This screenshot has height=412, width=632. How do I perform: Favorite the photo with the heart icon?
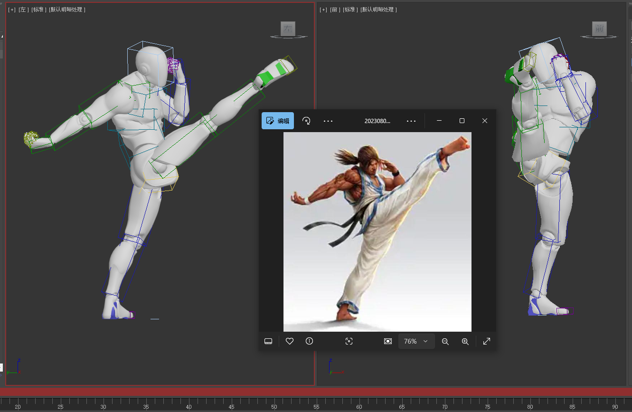290,341
